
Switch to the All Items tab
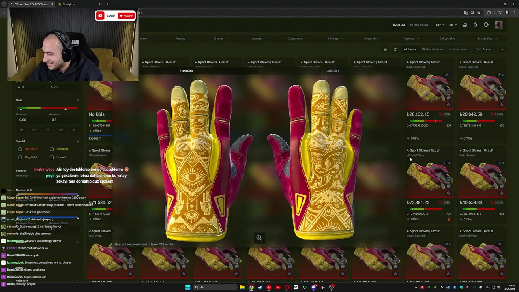click(x=410, y=49)
